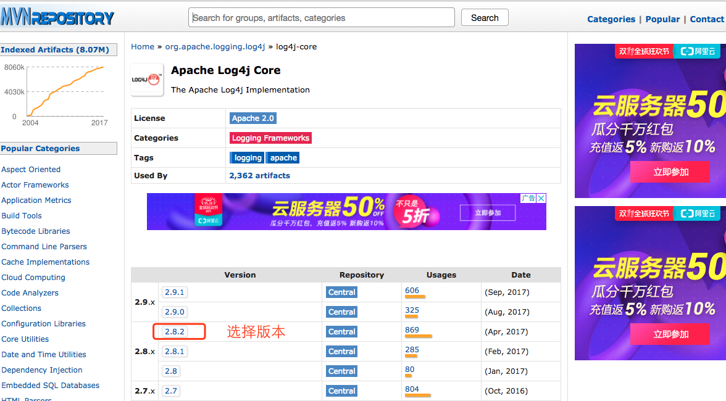Select version 2.9.1
The width and height of the screenshot is (726, 401).
175,292
